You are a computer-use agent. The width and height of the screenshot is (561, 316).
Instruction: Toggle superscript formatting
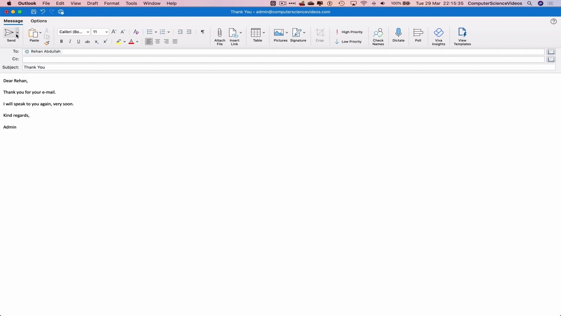click(x=105, y=41)
